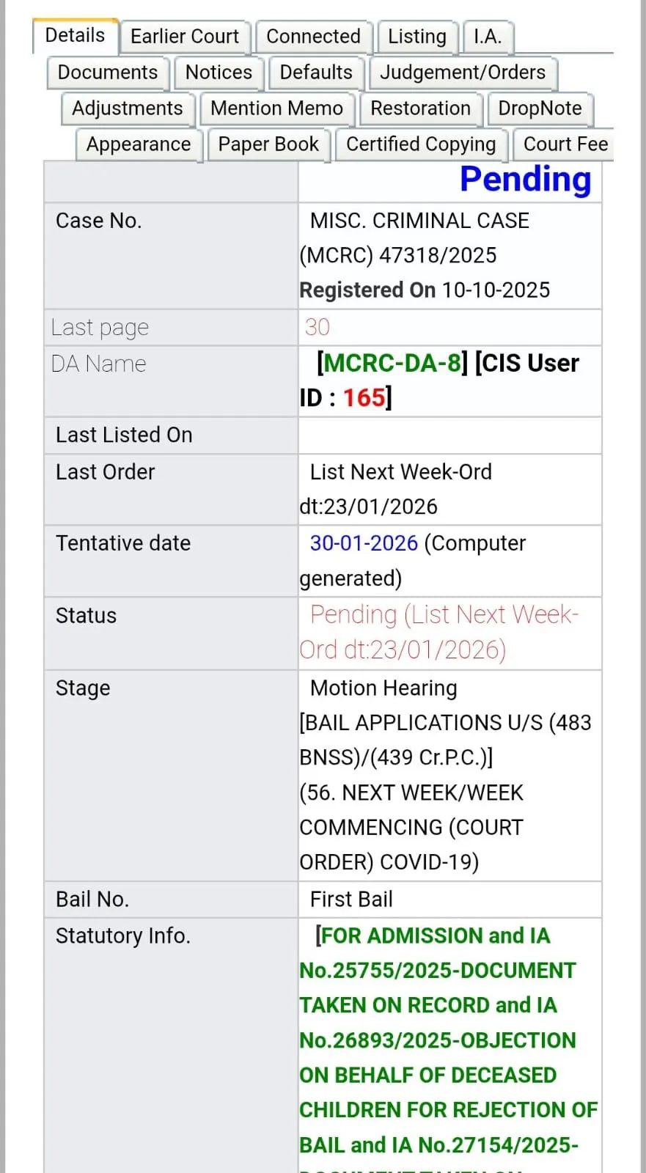Click the blue Pending status heading
The image size is (646, 1173).
click(x=525, y=180)
